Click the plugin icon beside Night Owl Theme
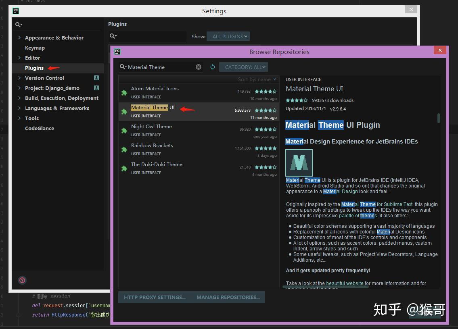 pos(124,130)
